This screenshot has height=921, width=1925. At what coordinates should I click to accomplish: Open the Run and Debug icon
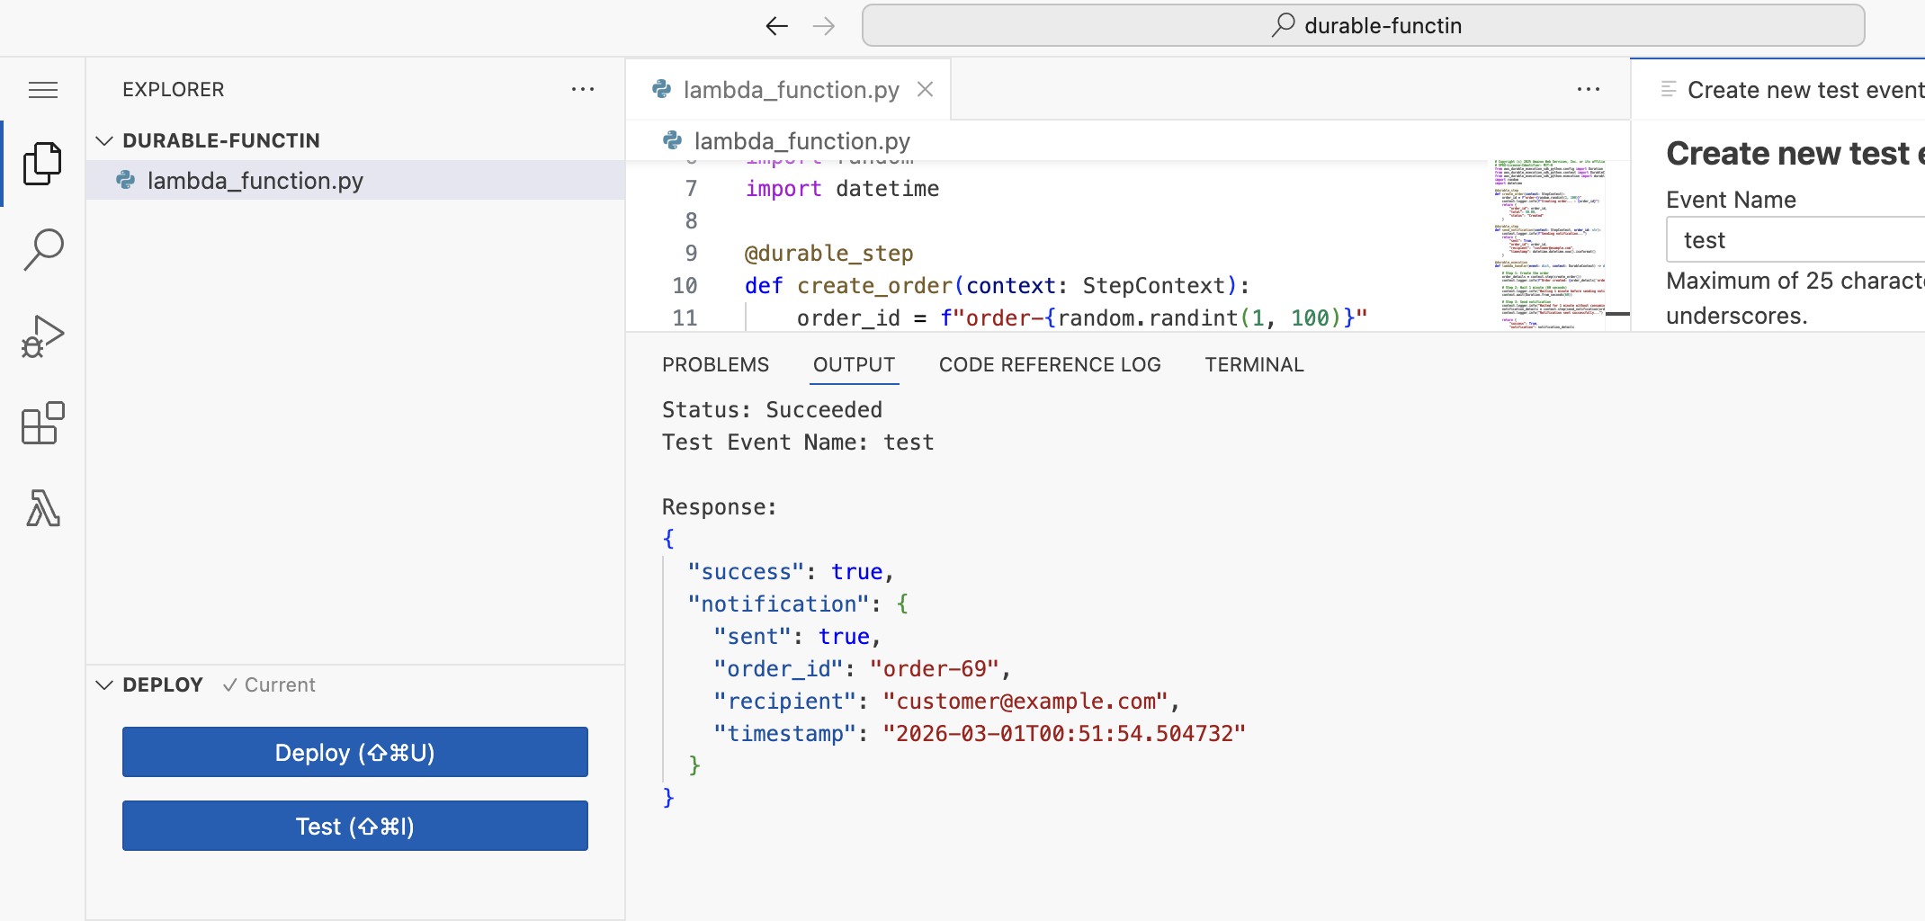42,336
